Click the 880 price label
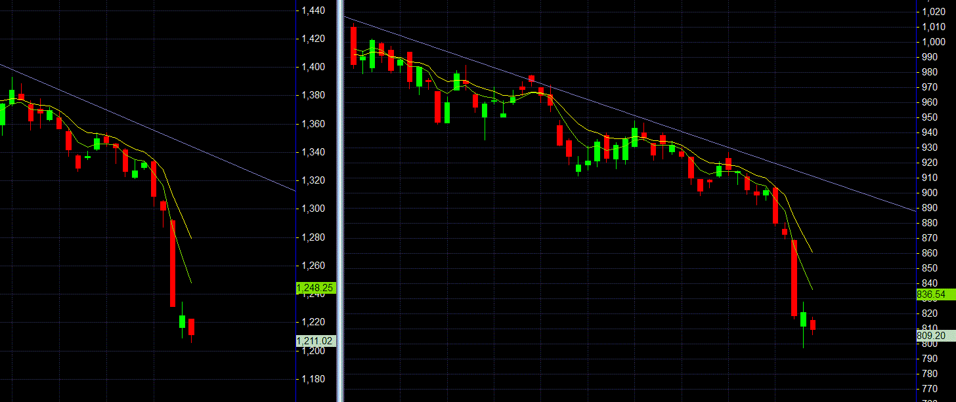The image size is (956, 402). tap(931, 223)
